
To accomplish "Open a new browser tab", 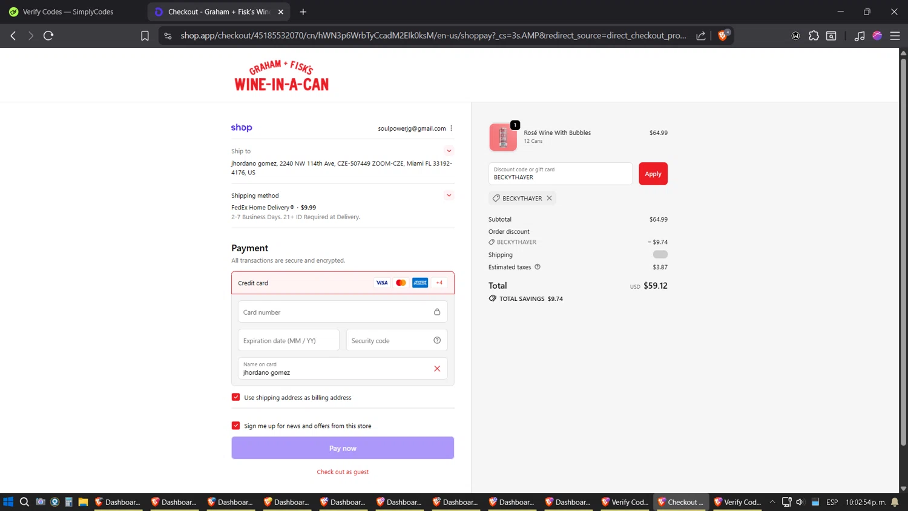I will 303,12.
